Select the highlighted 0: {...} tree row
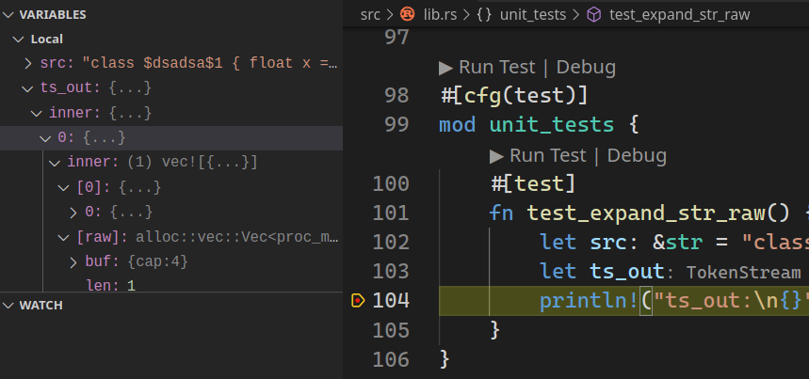Image resolution: width=809 pixels, height=379 pixels. (x=171, y=138)
